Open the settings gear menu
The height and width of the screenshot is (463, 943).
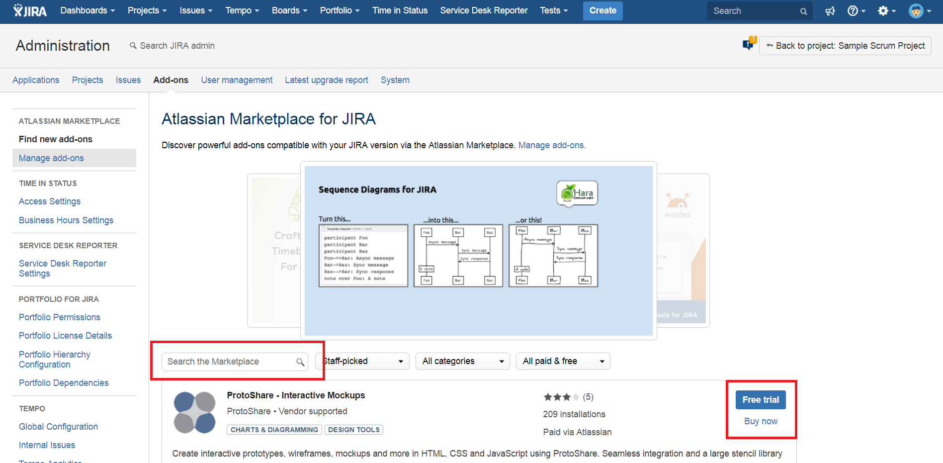click(x=886, y=11)
